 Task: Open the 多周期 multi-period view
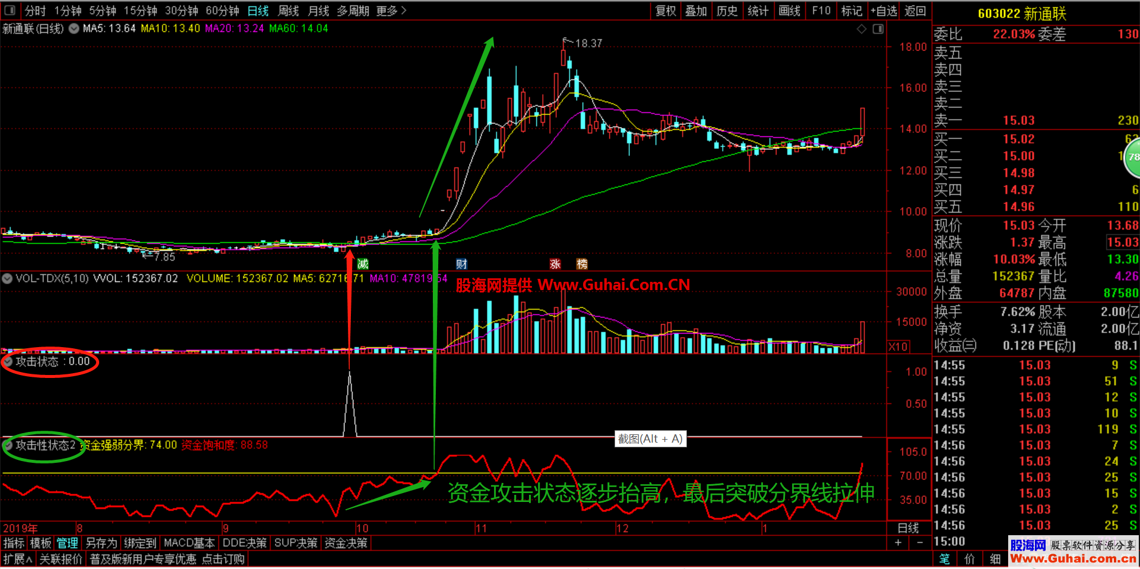pos(353,11)
